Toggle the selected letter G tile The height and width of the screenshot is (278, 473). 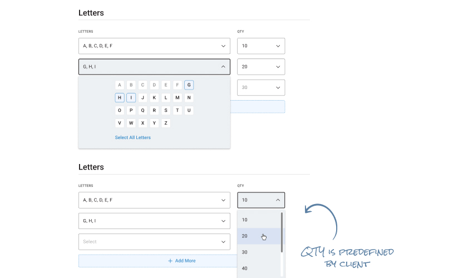click(189, 85)
